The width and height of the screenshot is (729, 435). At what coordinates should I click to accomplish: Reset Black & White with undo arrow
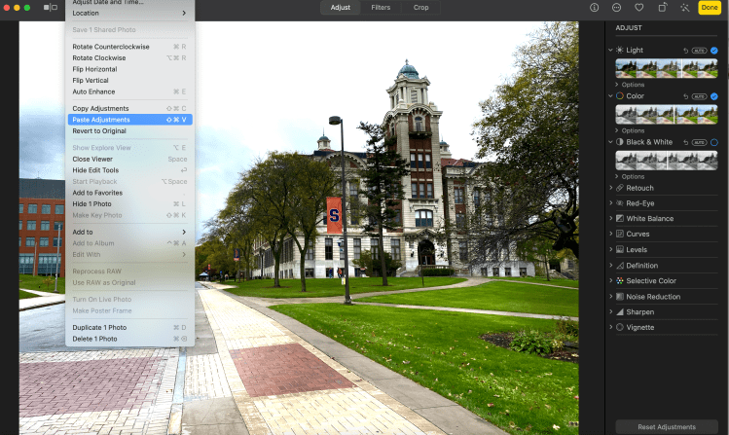point(686,142)
